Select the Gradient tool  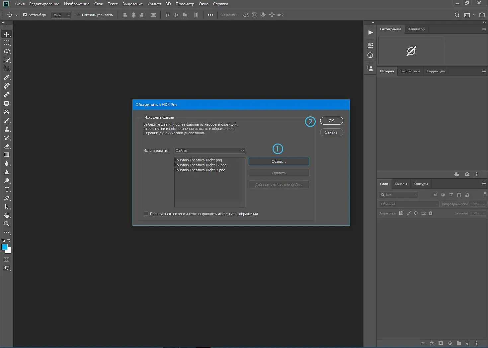(7, 155)
